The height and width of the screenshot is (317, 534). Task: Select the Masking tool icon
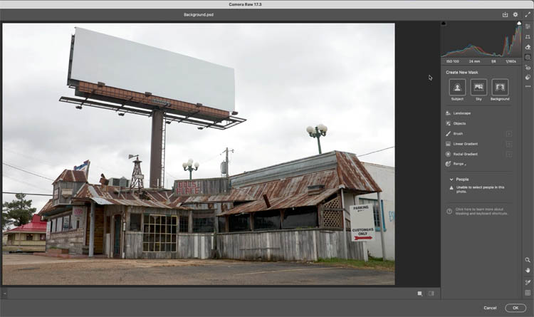coord(528,57)
